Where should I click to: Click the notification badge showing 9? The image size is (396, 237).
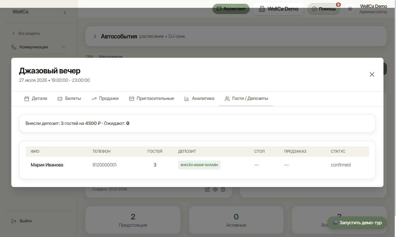(x=338, y=5)
